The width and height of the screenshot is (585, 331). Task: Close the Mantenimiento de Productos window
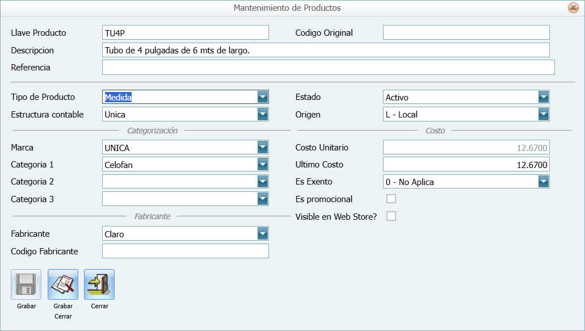tap(573, 8)
